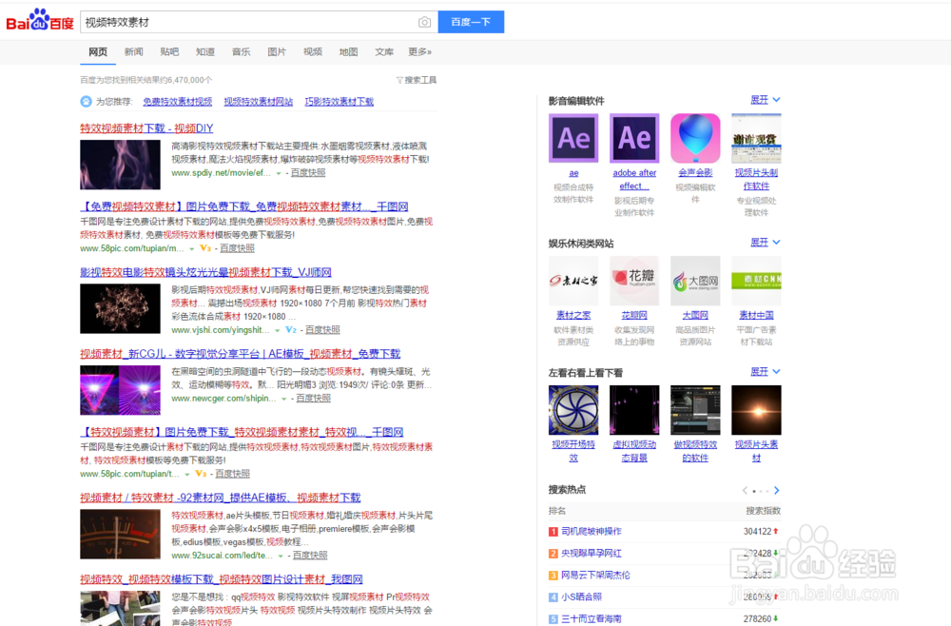Click the 会声会影 balloon icon
The height and width of the screenshot is (626, 951).
click(x=695, y=138)
